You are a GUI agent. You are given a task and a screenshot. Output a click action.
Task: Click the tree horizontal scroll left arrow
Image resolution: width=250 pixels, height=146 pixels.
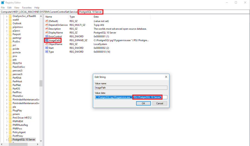click(2, 144)
